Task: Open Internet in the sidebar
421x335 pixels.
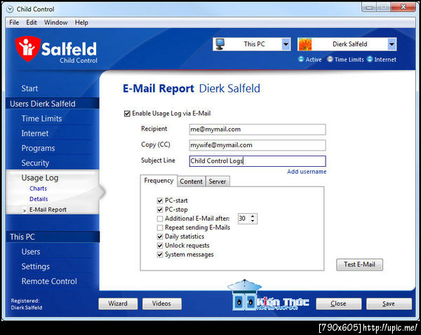Action: [35, 133]
